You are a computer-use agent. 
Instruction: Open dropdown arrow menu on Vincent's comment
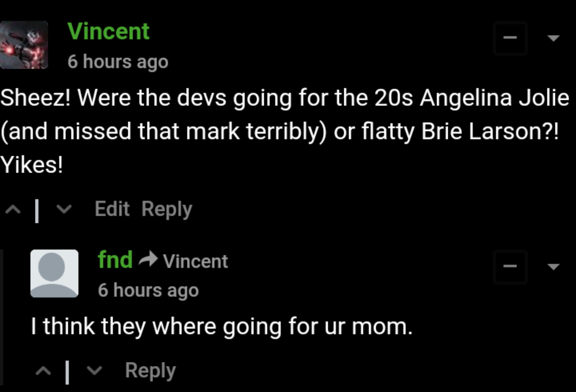[x=553, y=38]
